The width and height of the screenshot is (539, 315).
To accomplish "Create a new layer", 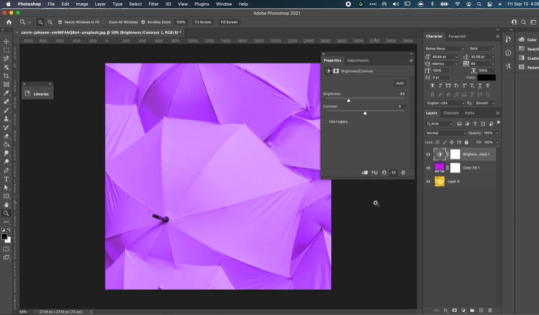I will click(481, 310).
